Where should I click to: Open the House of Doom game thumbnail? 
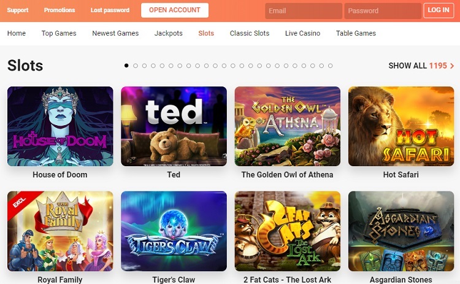click(60, 126)
